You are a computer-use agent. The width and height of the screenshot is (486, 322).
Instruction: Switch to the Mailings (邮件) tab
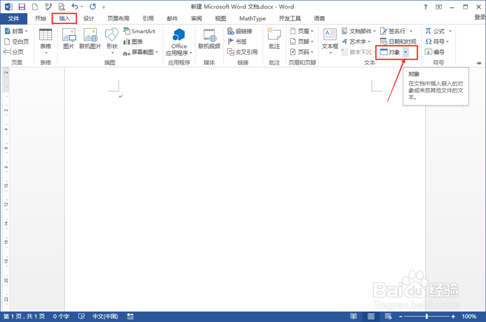tap(172, 18)
